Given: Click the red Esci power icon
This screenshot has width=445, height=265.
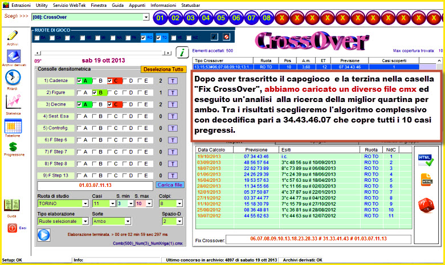Looking at the screenshot, I should tap(12, 228).
